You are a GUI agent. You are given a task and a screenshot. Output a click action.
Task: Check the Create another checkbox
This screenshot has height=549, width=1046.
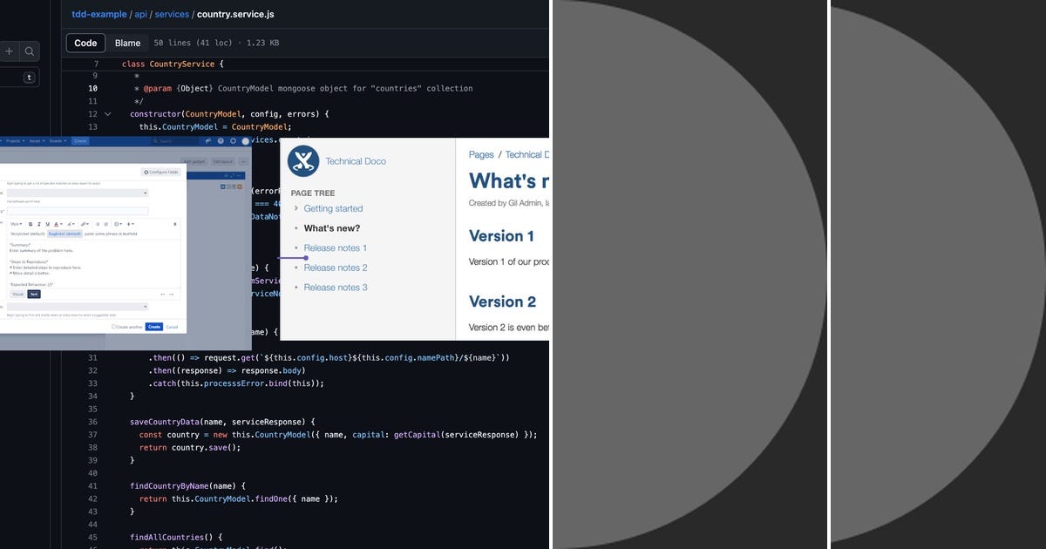[x=115, y=327]
